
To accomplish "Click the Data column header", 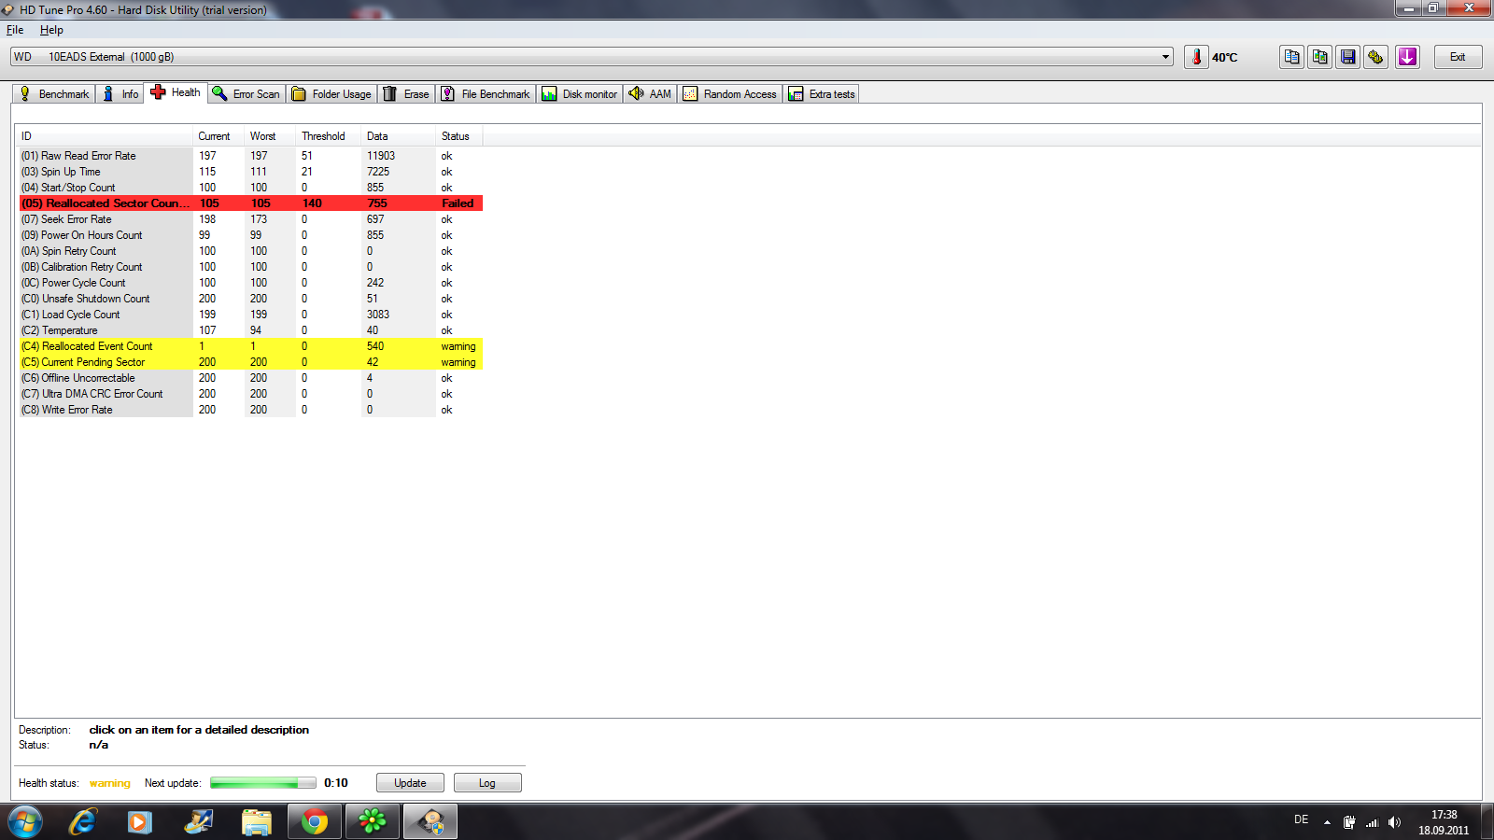I will coord(399,136).
